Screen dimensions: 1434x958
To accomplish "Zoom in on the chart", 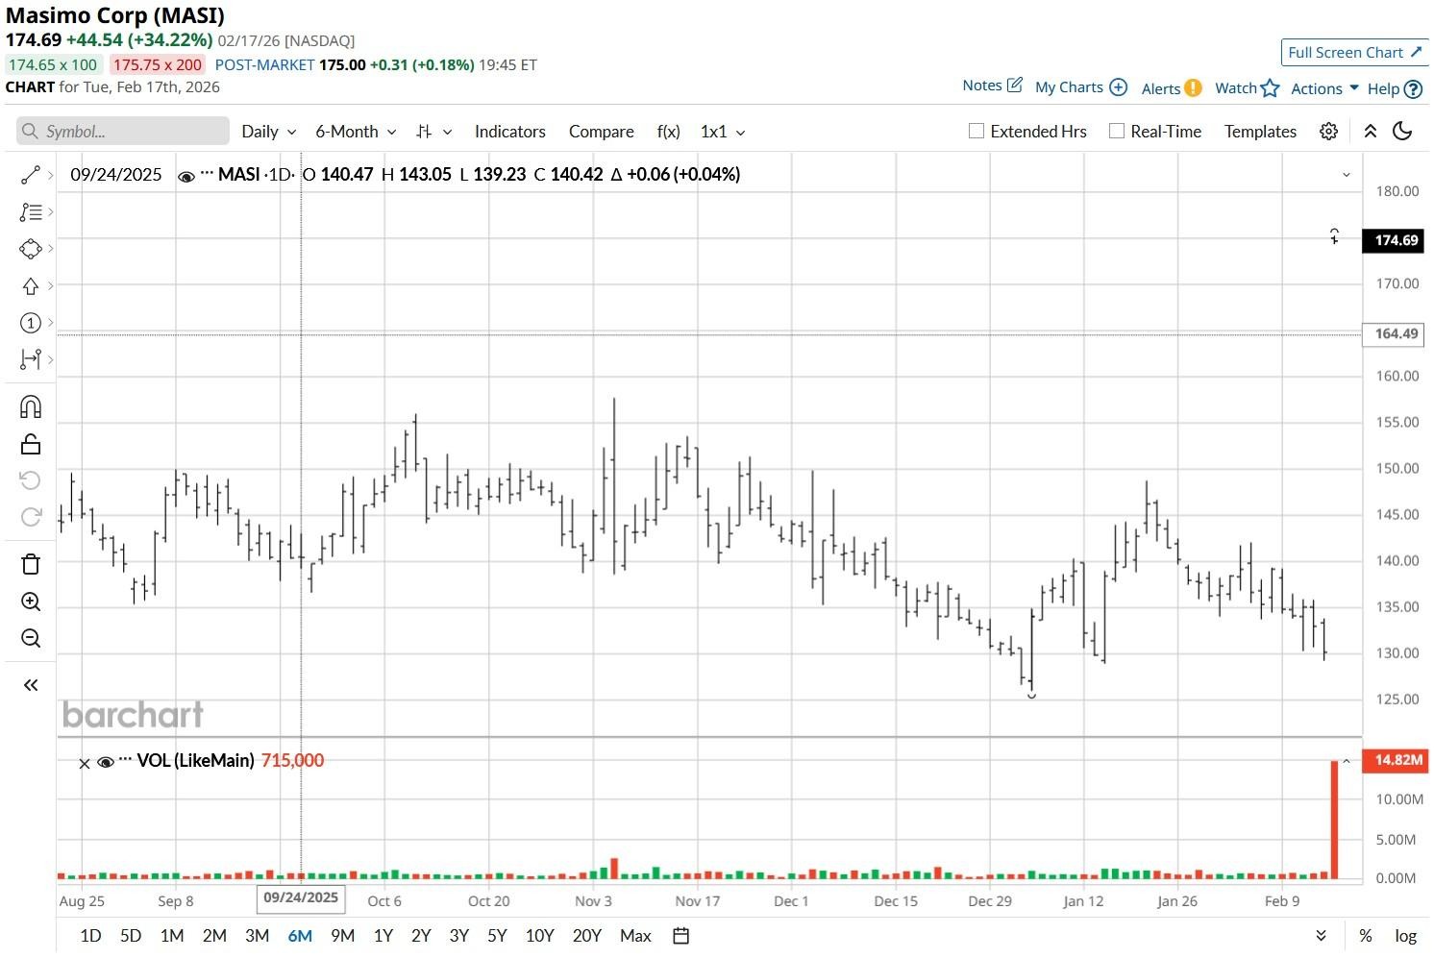I will [31, 602].
